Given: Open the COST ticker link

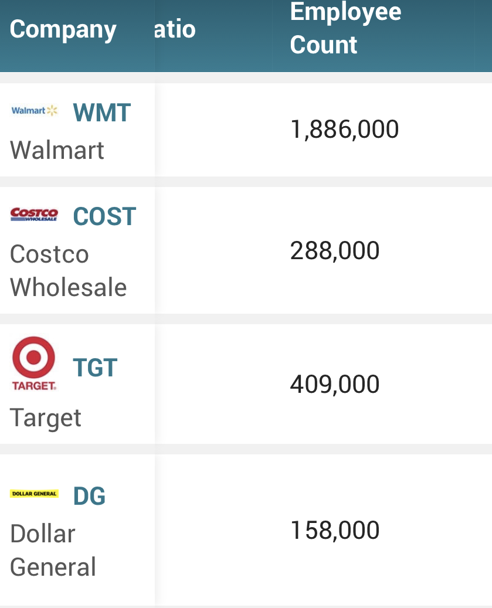Looking at the screenshot, I should (105, 216).
